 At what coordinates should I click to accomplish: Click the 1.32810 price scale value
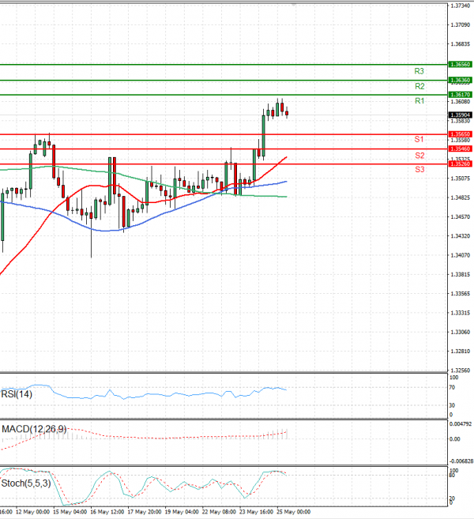point(460,352)
